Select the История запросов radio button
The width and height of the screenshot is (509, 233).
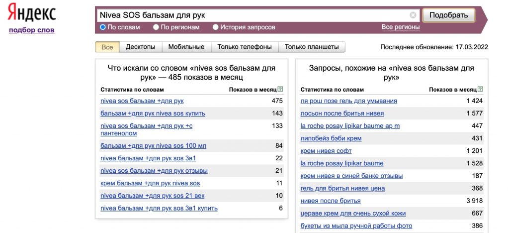click(x=216, y=27)
